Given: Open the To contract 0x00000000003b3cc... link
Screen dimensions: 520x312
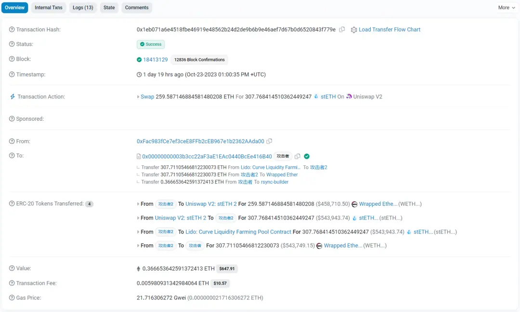Looking at the screenshot, I should tap(207, 156).
